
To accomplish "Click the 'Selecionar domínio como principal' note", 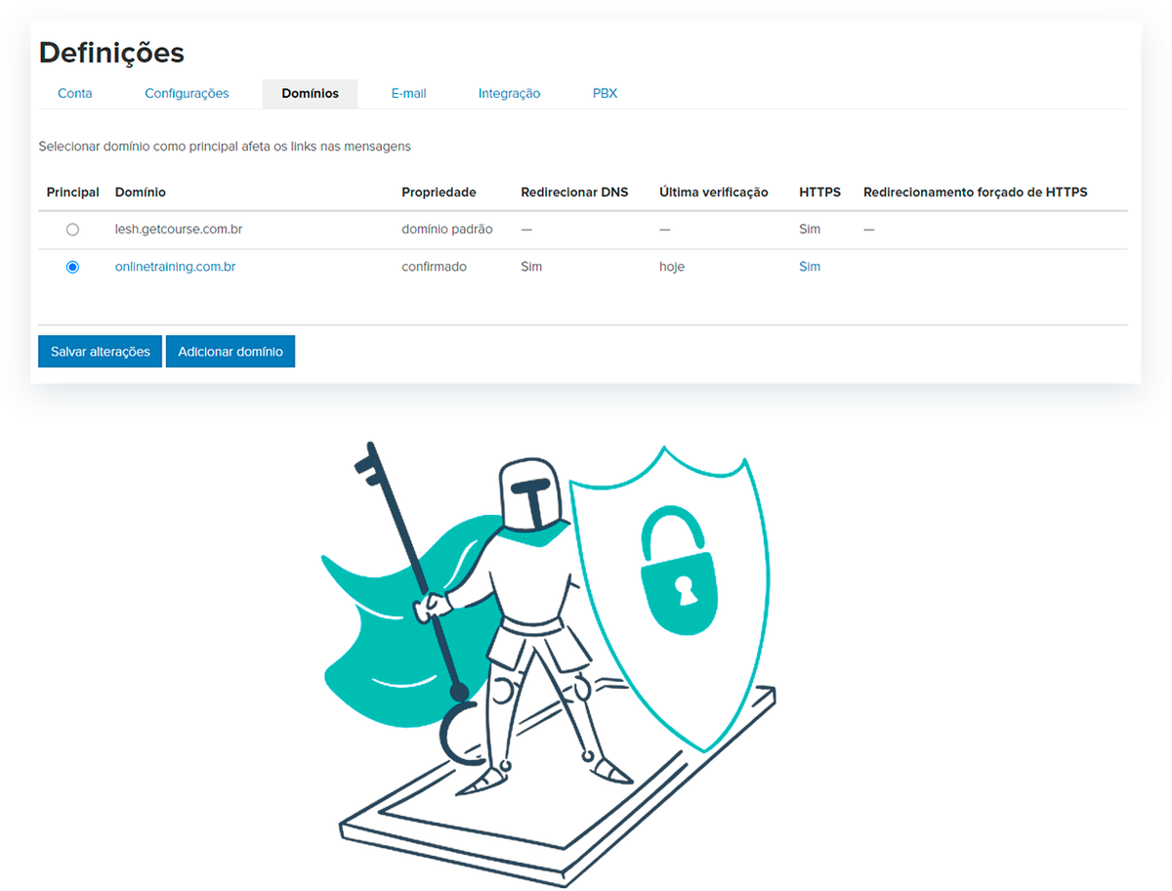I will [225, 147].
